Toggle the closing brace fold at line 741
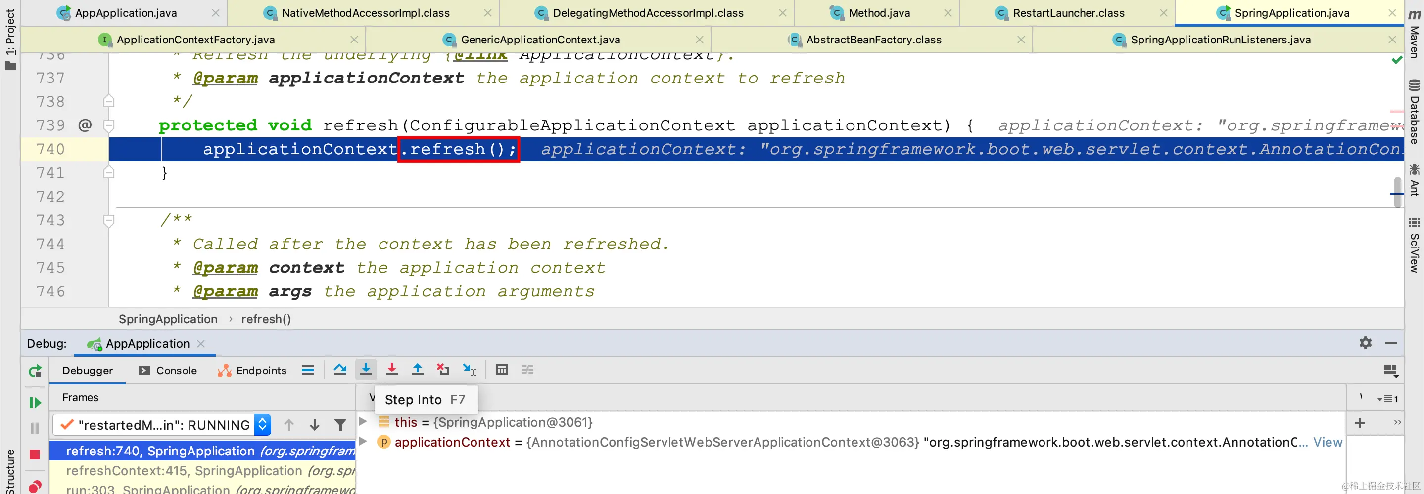The image size is (1424, 494). 109,173
